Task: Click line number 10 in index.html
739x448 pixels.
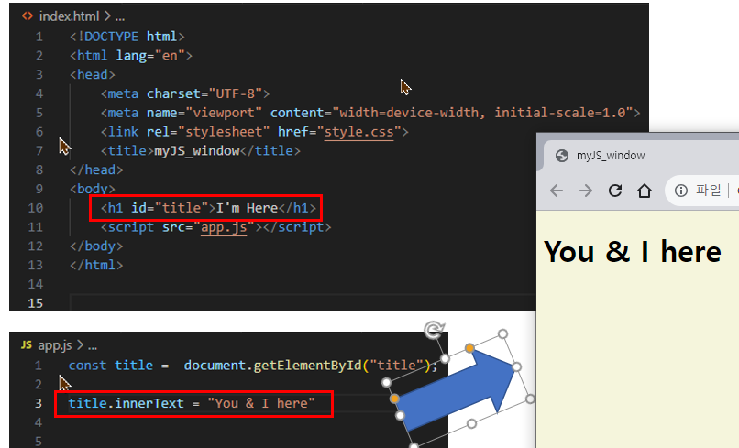Action: pos(36,208)
